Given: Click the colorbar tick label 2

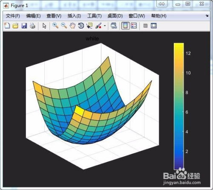Looking at the screenshot, I should (x=187, y=152).
